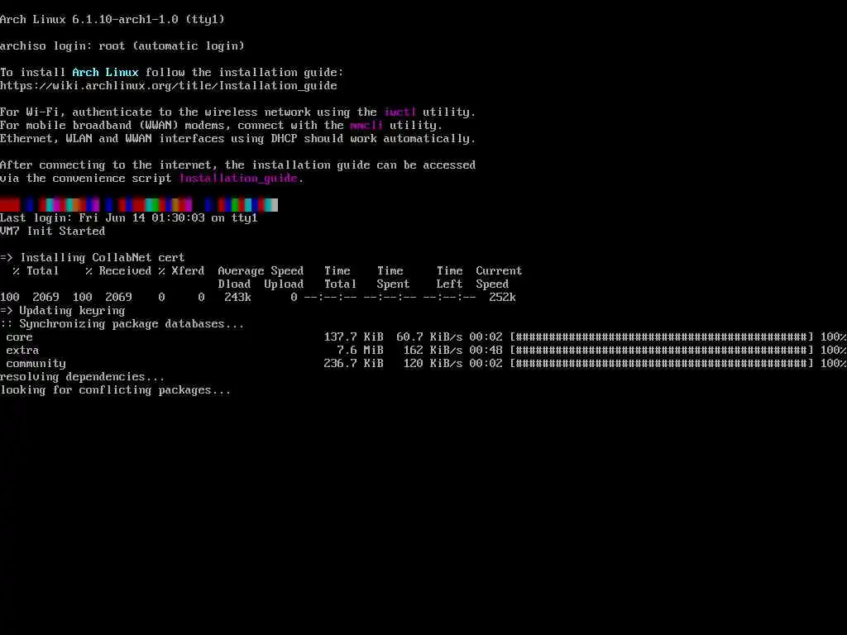Click the 'Ethernet, WLAN and WWAN interfaces' line
Viewport: 847px width, 635px height.
pyautogui.click(x=237, y=138)
